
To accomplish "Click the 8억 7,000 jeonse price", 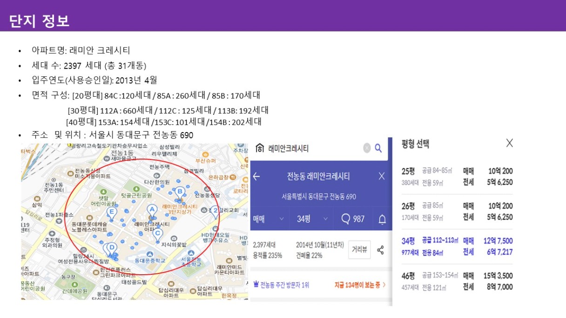I will pyautogui.click(x=499, y=287).
